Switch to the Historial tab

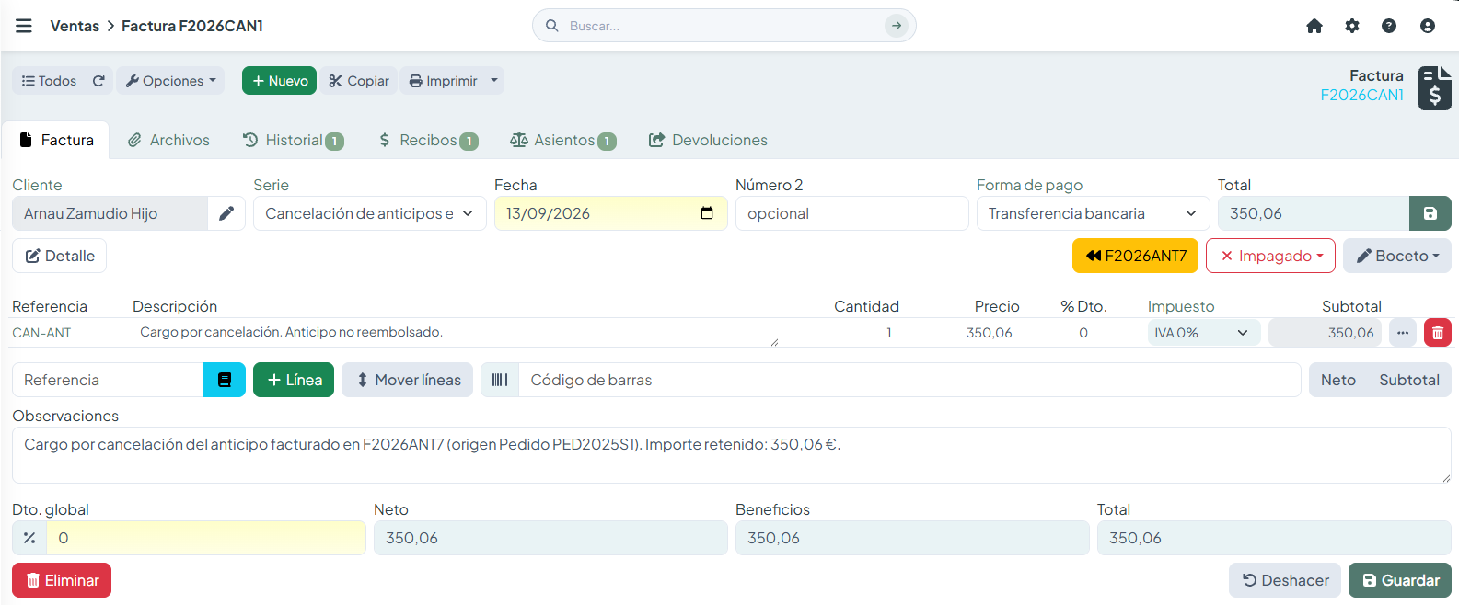(x=293, y=140)
